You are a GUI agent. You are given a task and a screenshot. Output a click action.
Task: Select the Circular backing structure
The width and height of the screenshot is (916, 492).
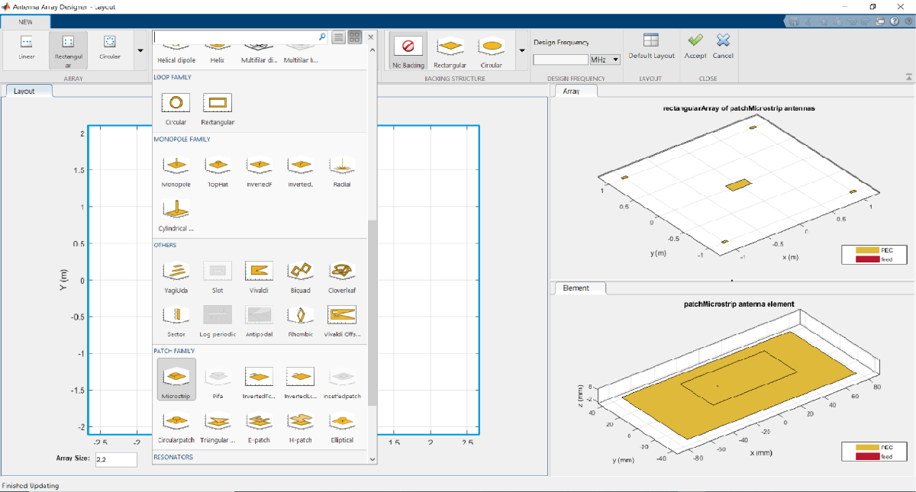[492, 51]
